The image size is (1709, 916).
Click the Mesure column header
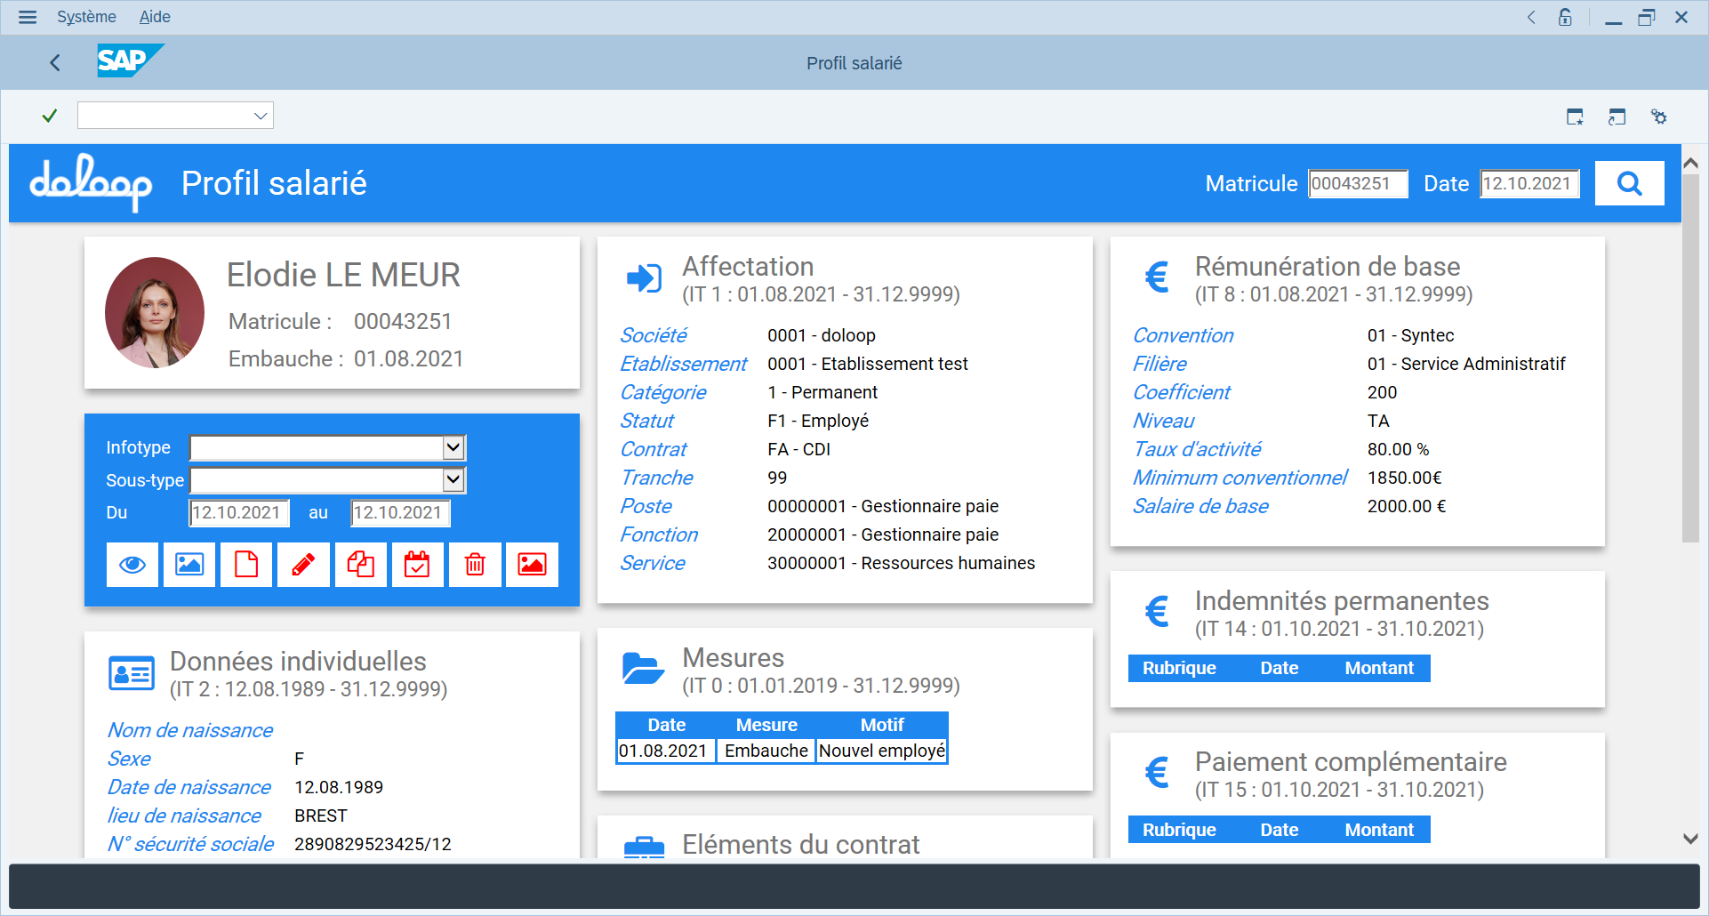[x=766, y=725]
